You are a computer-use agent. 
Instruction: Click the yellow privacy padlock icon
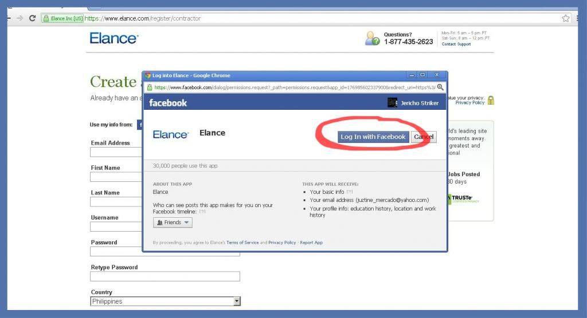[x=491, y=100]
